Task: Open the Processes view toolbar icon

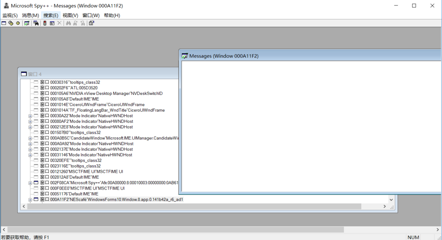Action: click(11, 23)
